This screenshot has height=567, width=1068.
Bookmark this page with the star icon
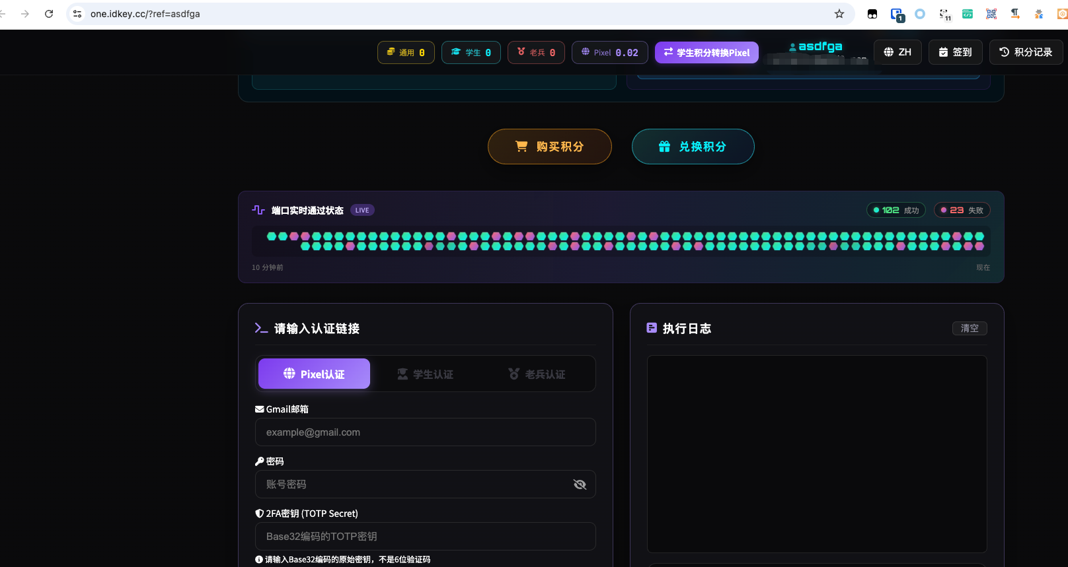pyautogui.click(x=839, y=14)
